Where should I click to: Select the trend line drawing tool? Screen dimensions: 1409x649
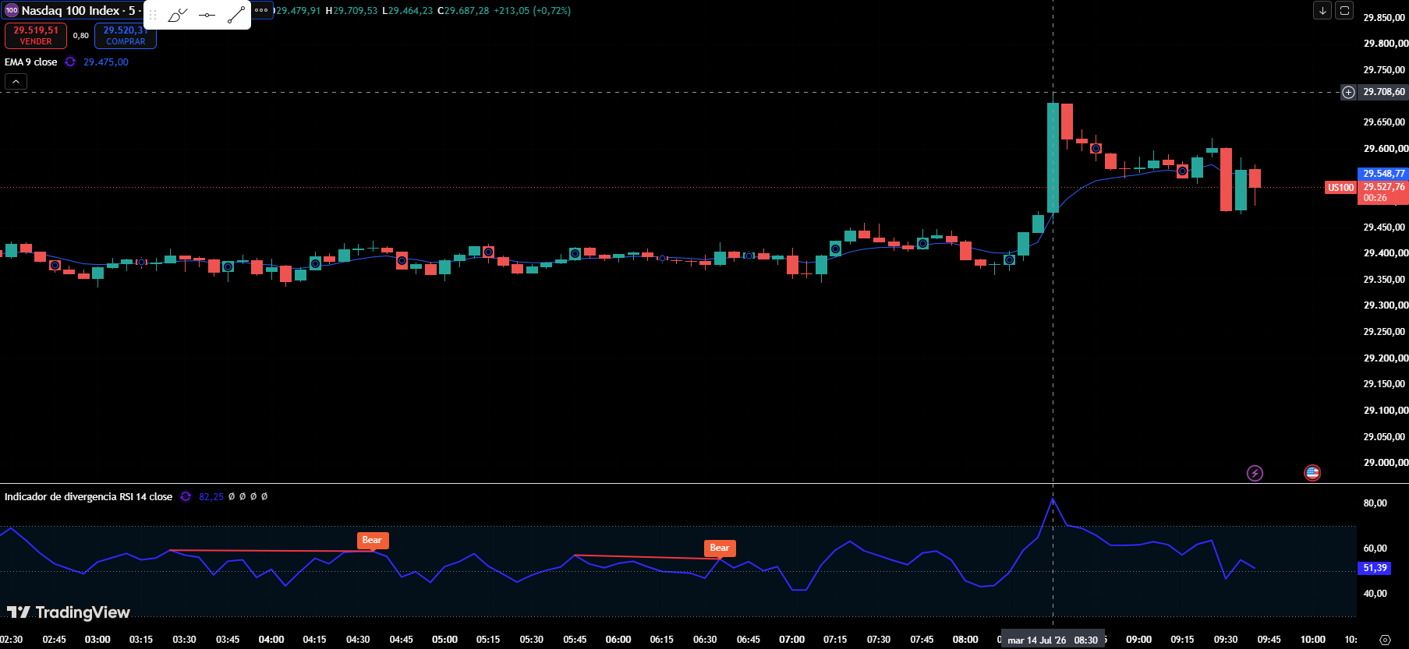[235, 15]
